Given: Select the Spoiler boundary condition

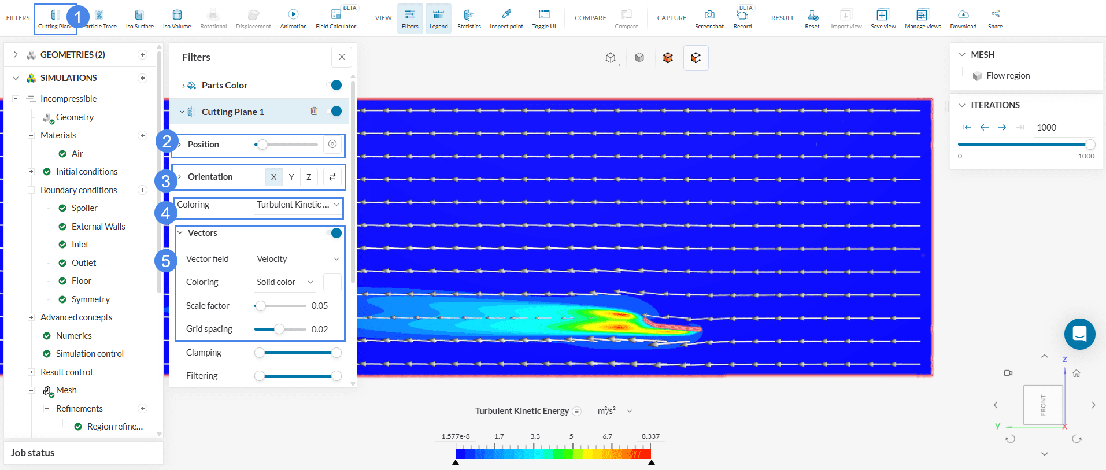Looking at the screenshot, I should (x=84, y=208).
